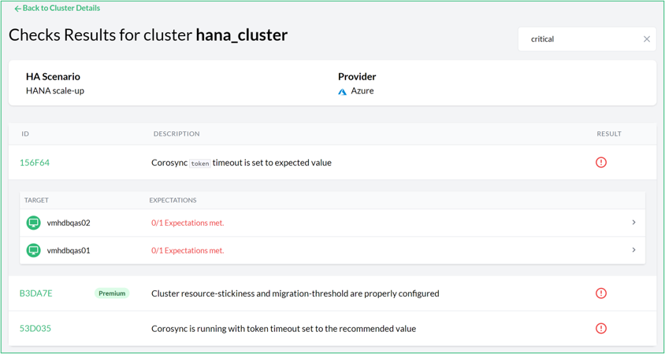Click the back arrow icon
Image resolution: width=665 pixels, height=354 pixels.
click(x=17, y=9)
